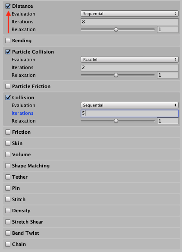Click the Particle Collision Relaxation value field

[168, 75]
